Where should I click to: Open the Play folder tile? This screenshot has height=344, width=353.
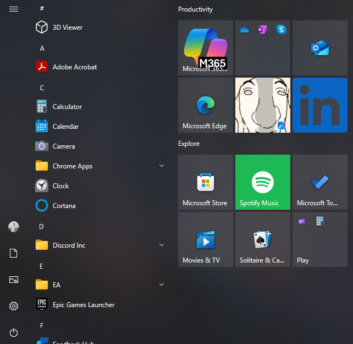click(320, 239)
